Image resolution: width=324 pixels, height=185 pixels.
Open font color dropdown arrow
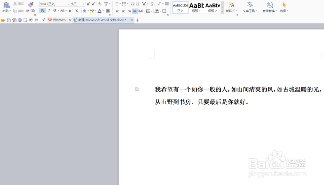point(103,11)
